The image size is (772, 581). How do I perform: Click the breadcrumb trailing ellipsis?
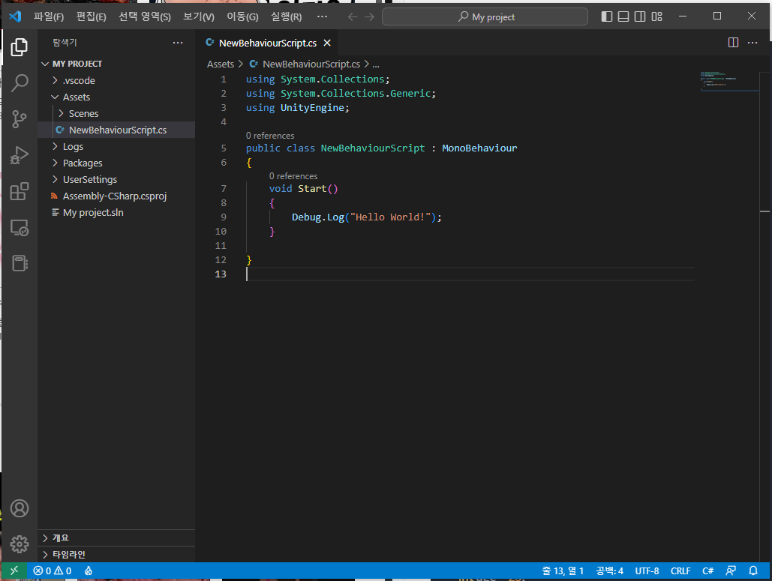376,64
